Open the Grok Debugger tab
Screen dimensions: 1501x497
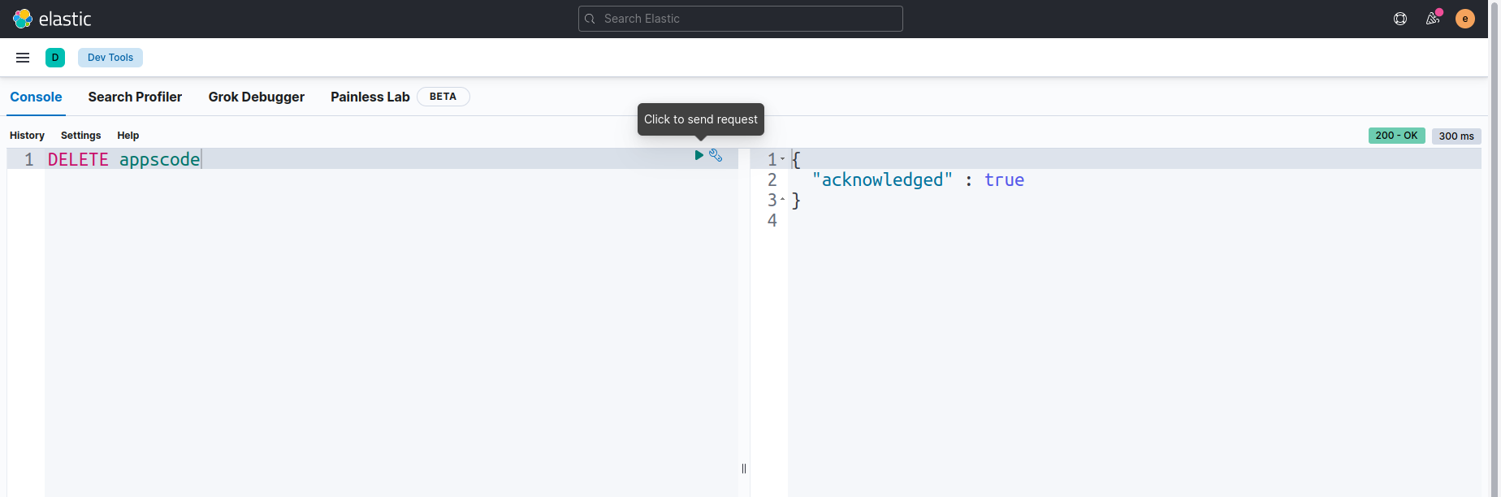pos(256,97)
